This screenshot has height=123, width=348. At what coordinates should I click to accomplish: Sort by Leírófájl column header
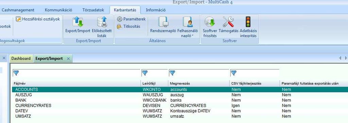[155, 84]
